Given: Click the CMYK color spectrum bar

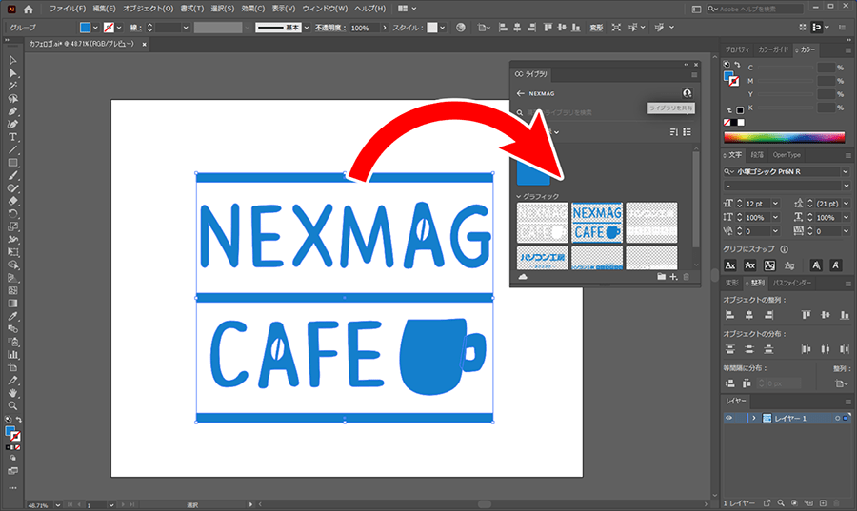Looking at the screenshot, I should pos(784,136).
